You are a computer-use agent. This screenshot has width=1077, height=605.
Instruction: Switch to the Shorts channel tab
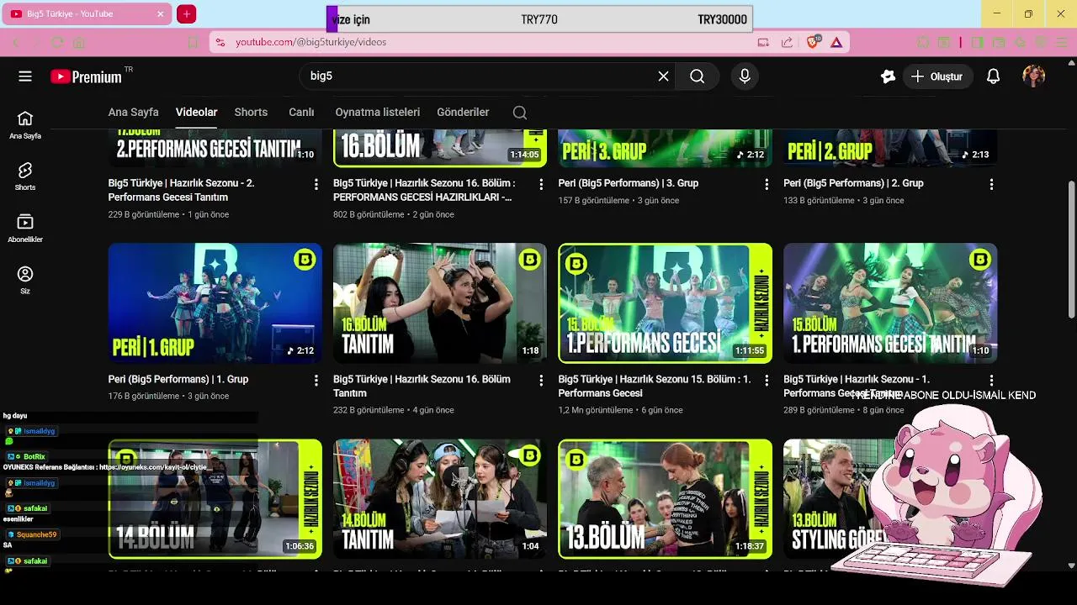tap(251, 113)
